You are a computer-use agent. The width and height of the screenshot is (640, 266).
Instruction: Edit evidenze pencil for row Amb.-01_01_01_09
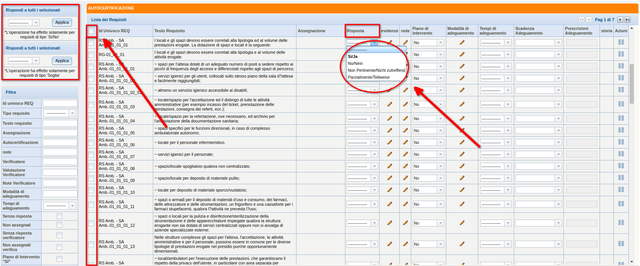[x=390, y=178]
